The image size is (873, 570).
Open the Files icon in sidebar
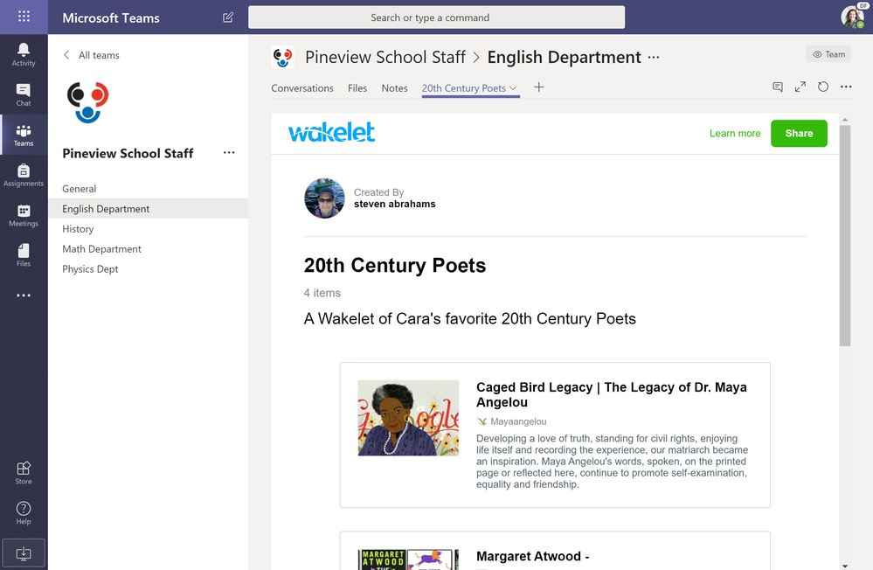[x=24, y=255]
